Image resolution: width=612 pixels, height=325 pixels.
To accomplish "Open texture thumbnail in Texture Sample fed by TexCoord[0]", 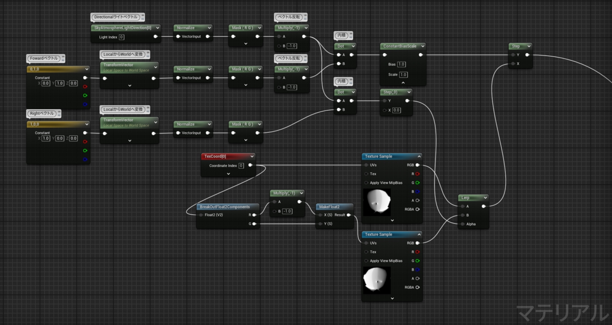I will click(x=376, y=202).
